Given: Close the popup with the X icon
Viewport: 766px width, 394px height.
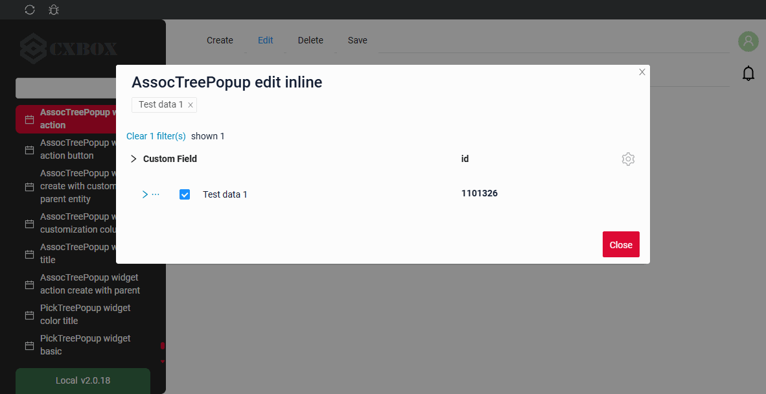Looking at the screenshot, I should [x=642, y=73].
